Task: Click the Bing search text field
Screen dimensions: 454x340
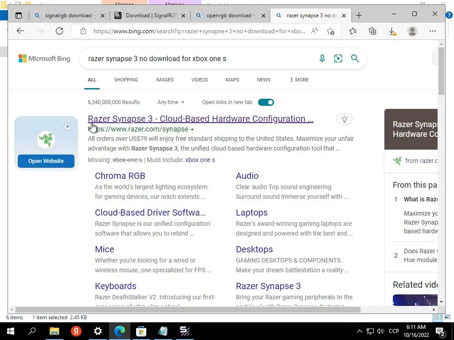Action: (200, 59)
